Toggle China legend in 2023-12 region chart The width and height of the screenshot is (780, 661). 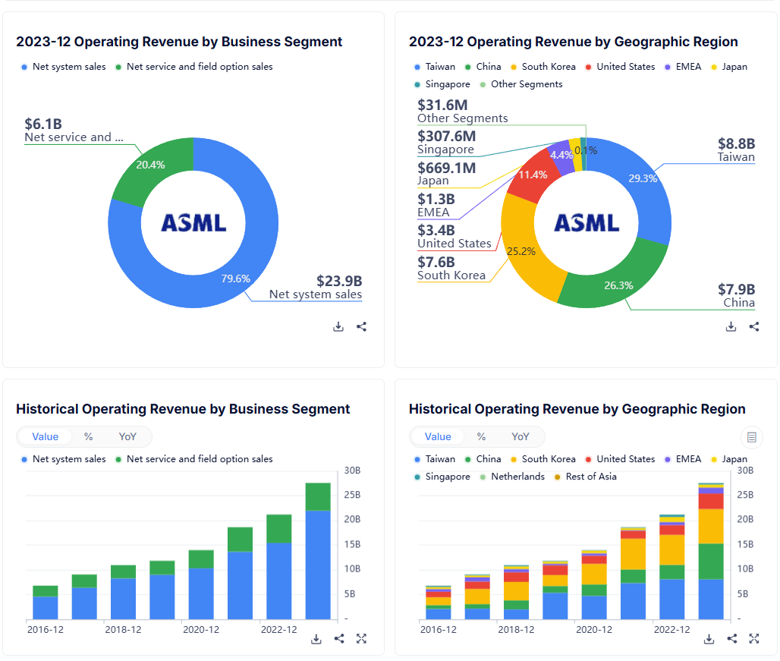(483, 67)
